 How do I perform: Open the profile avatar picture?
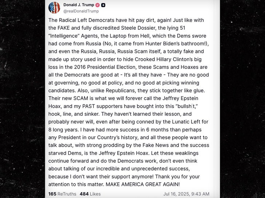[54, 8]
